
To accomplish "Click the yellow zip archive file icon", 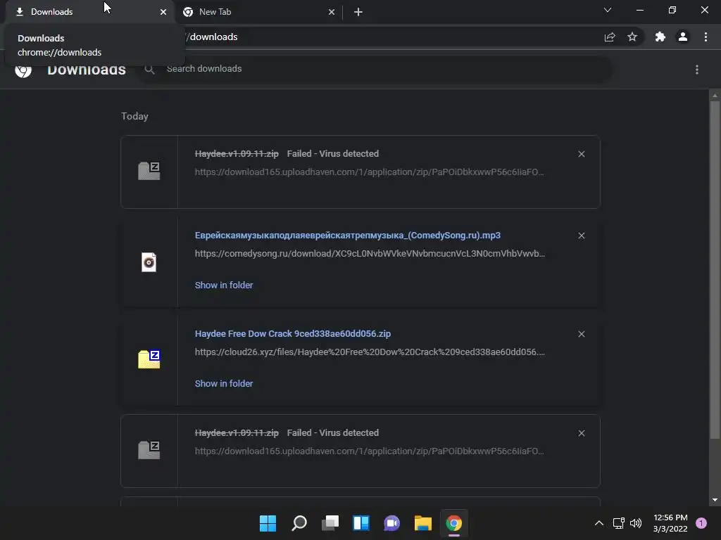I will pos(149,359).
